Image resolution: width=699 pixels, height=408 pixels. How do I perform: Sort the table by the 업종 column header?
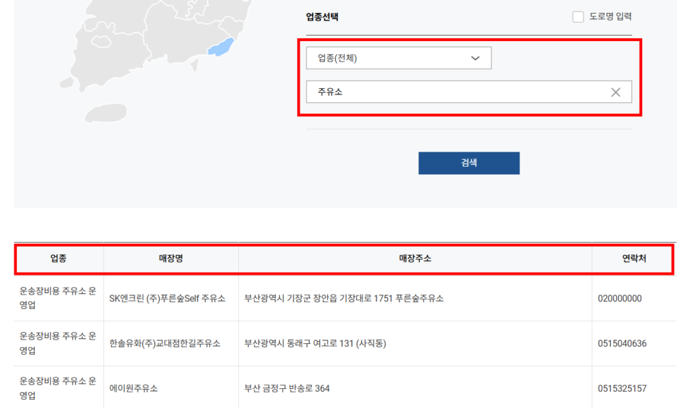pos(58,259)
